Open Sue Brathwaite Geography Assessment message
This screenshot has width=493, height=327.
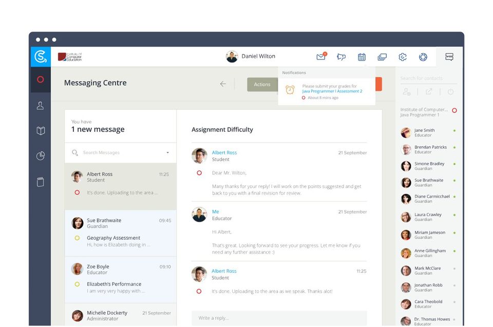(120, 233)
